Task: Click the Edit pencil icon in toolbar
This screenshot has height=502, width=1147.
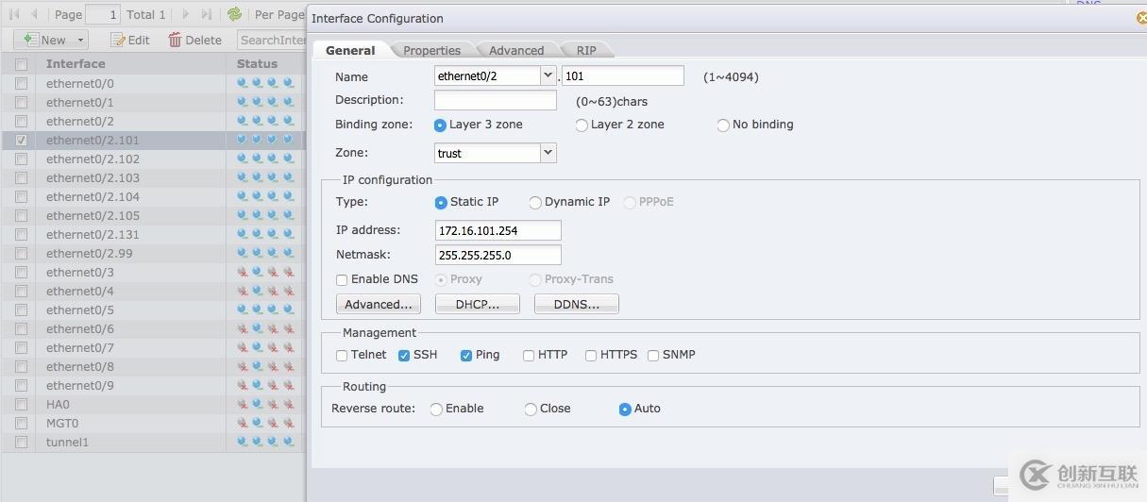Action: [x=118, y=40]
